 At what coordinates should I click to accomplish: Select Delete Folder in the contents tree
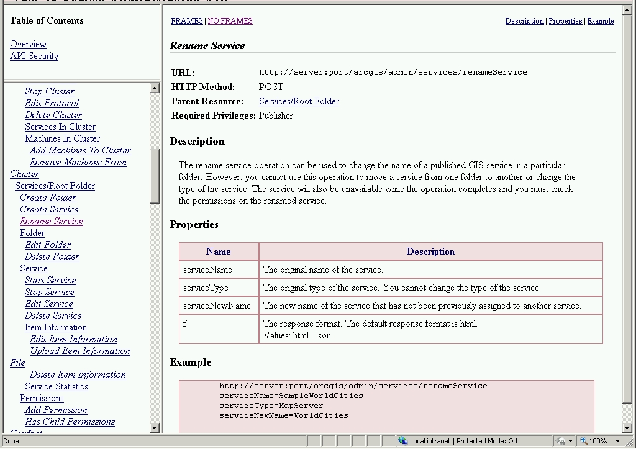click(x=52, y=256)
